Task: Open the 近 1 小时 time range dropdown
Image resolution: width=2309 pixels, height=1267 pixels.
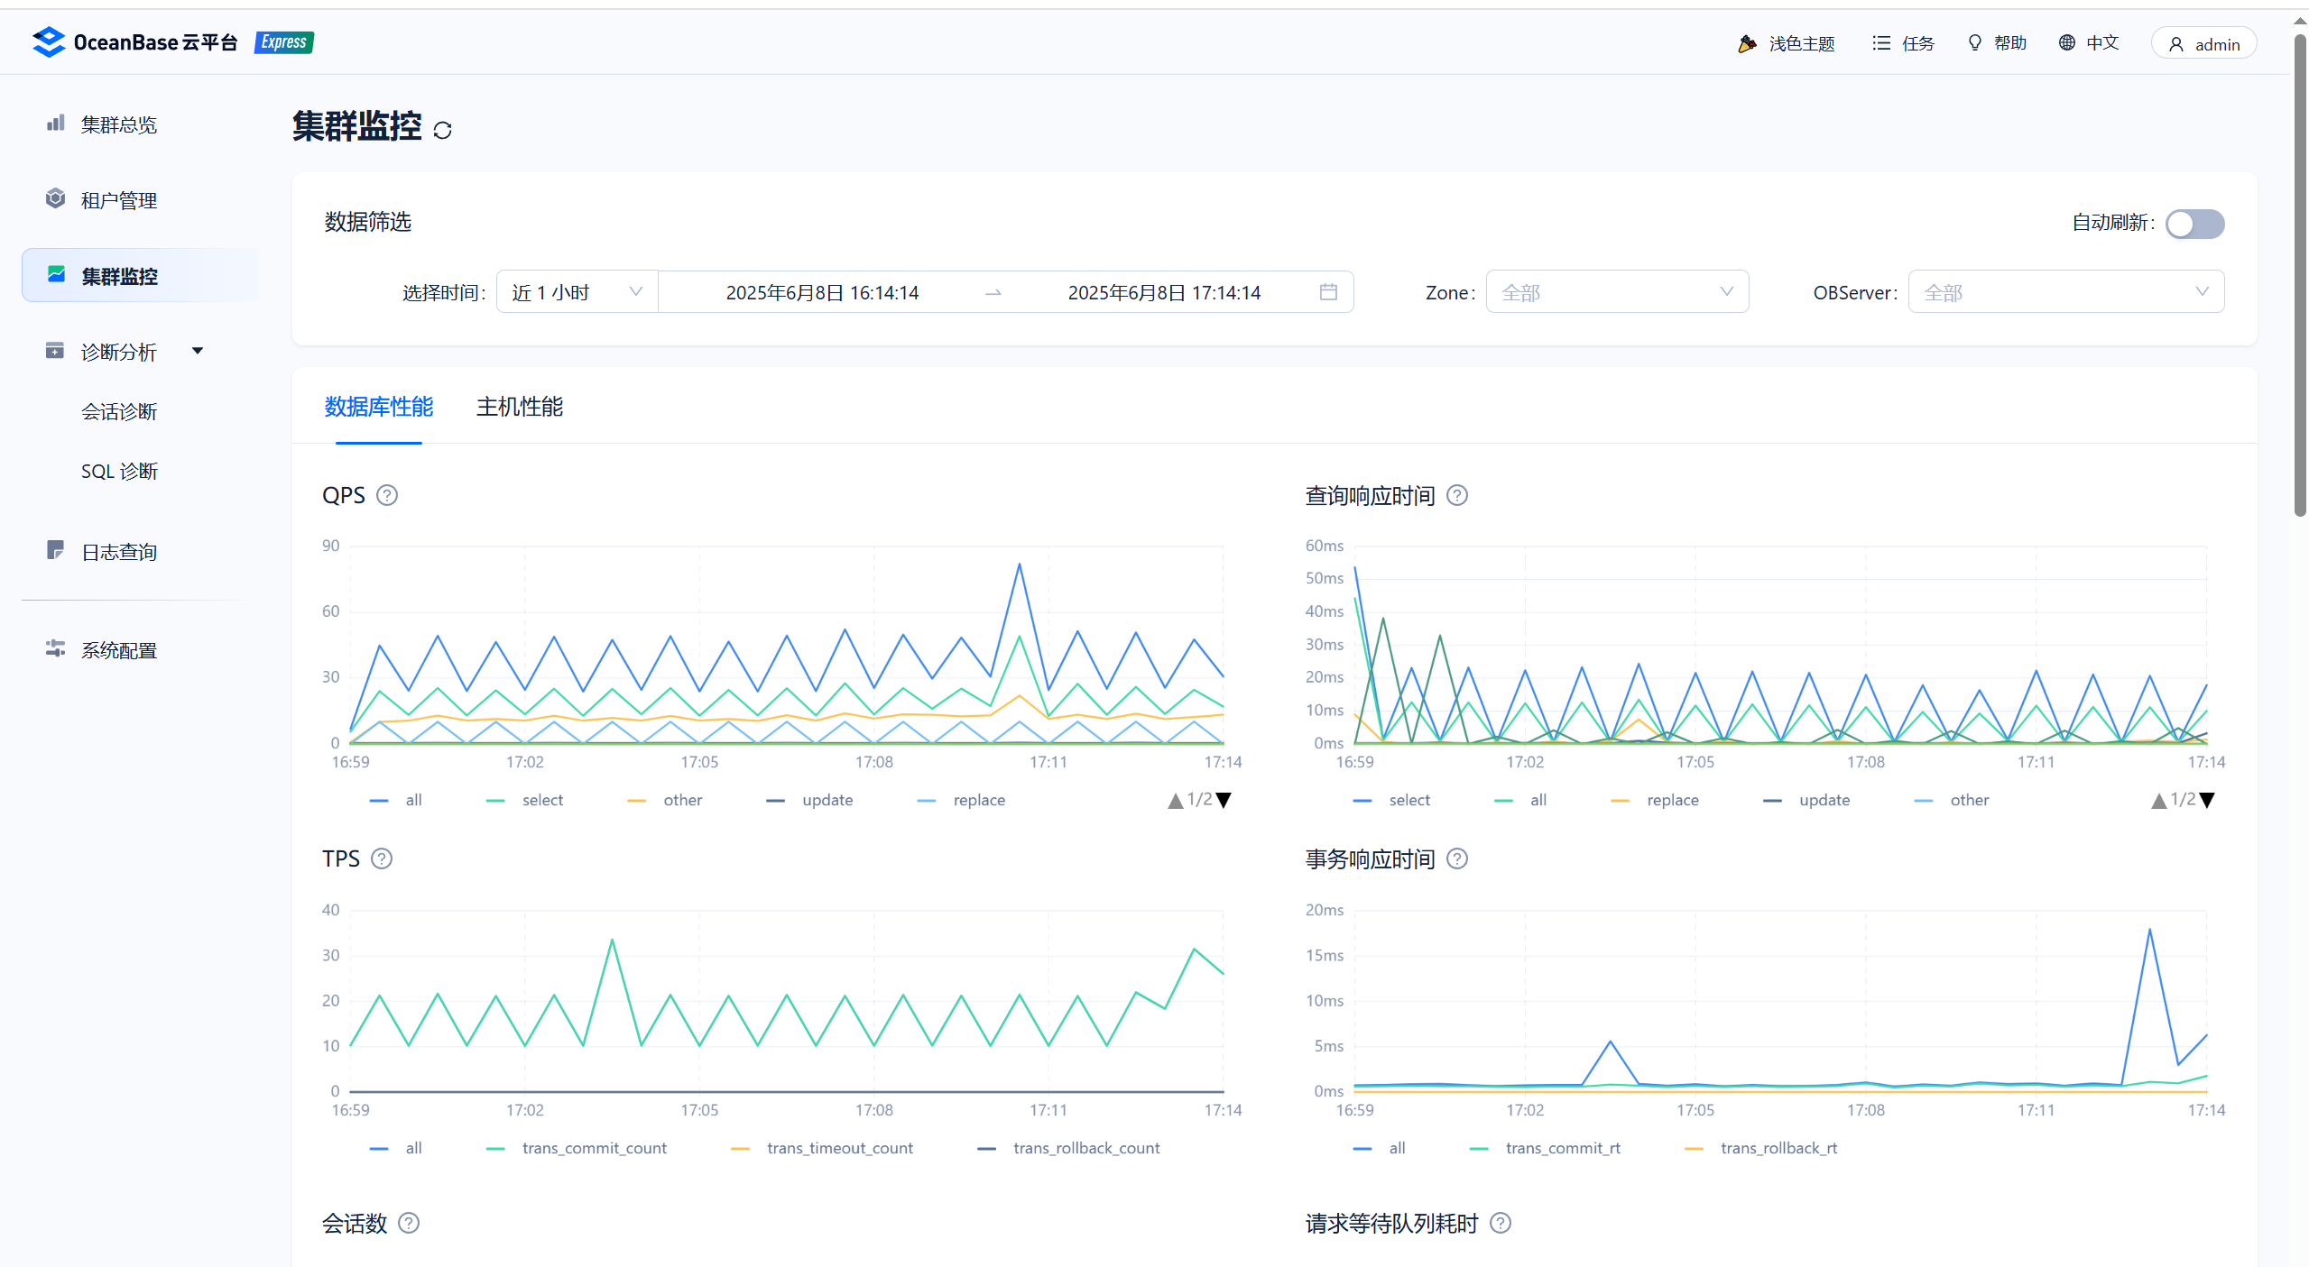Action: (x=577, y=292)
